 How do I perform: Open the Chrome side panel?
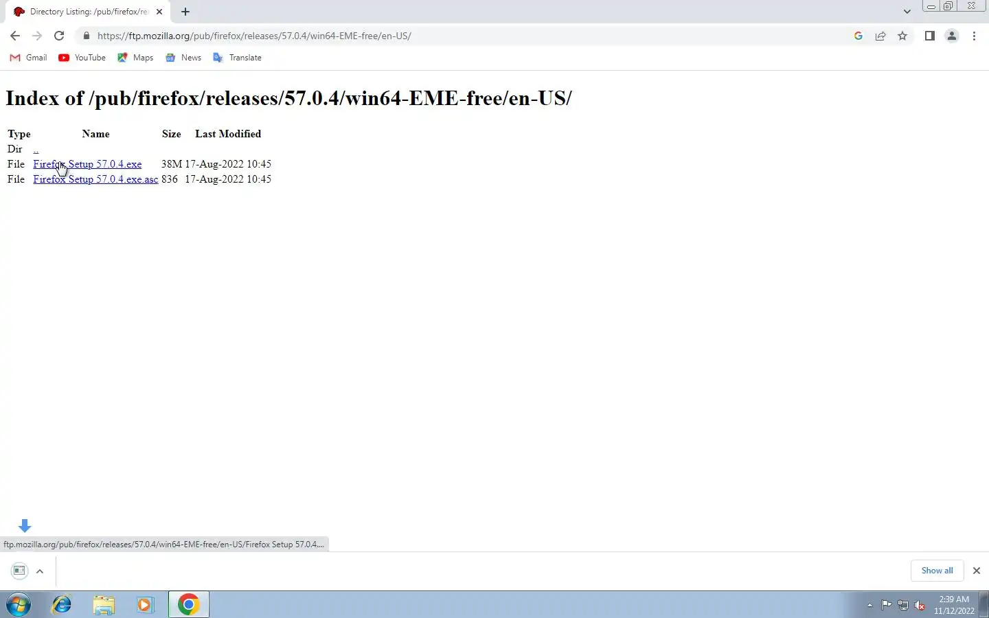tap(929, 36)
